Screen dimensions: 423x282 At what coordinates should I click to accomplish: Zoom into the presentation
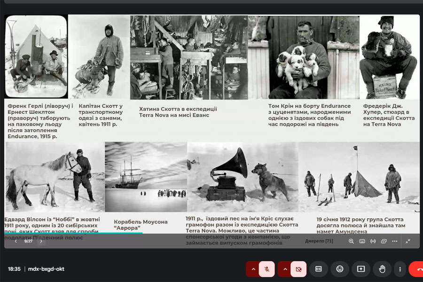point(351,241)
